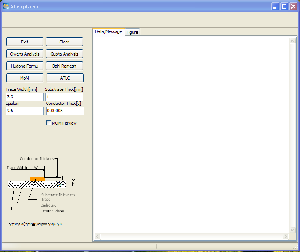The height and width of the screenshot is (252, 300).
Task: Click the window resize grip in the status bar
Action: coord(296,247)
